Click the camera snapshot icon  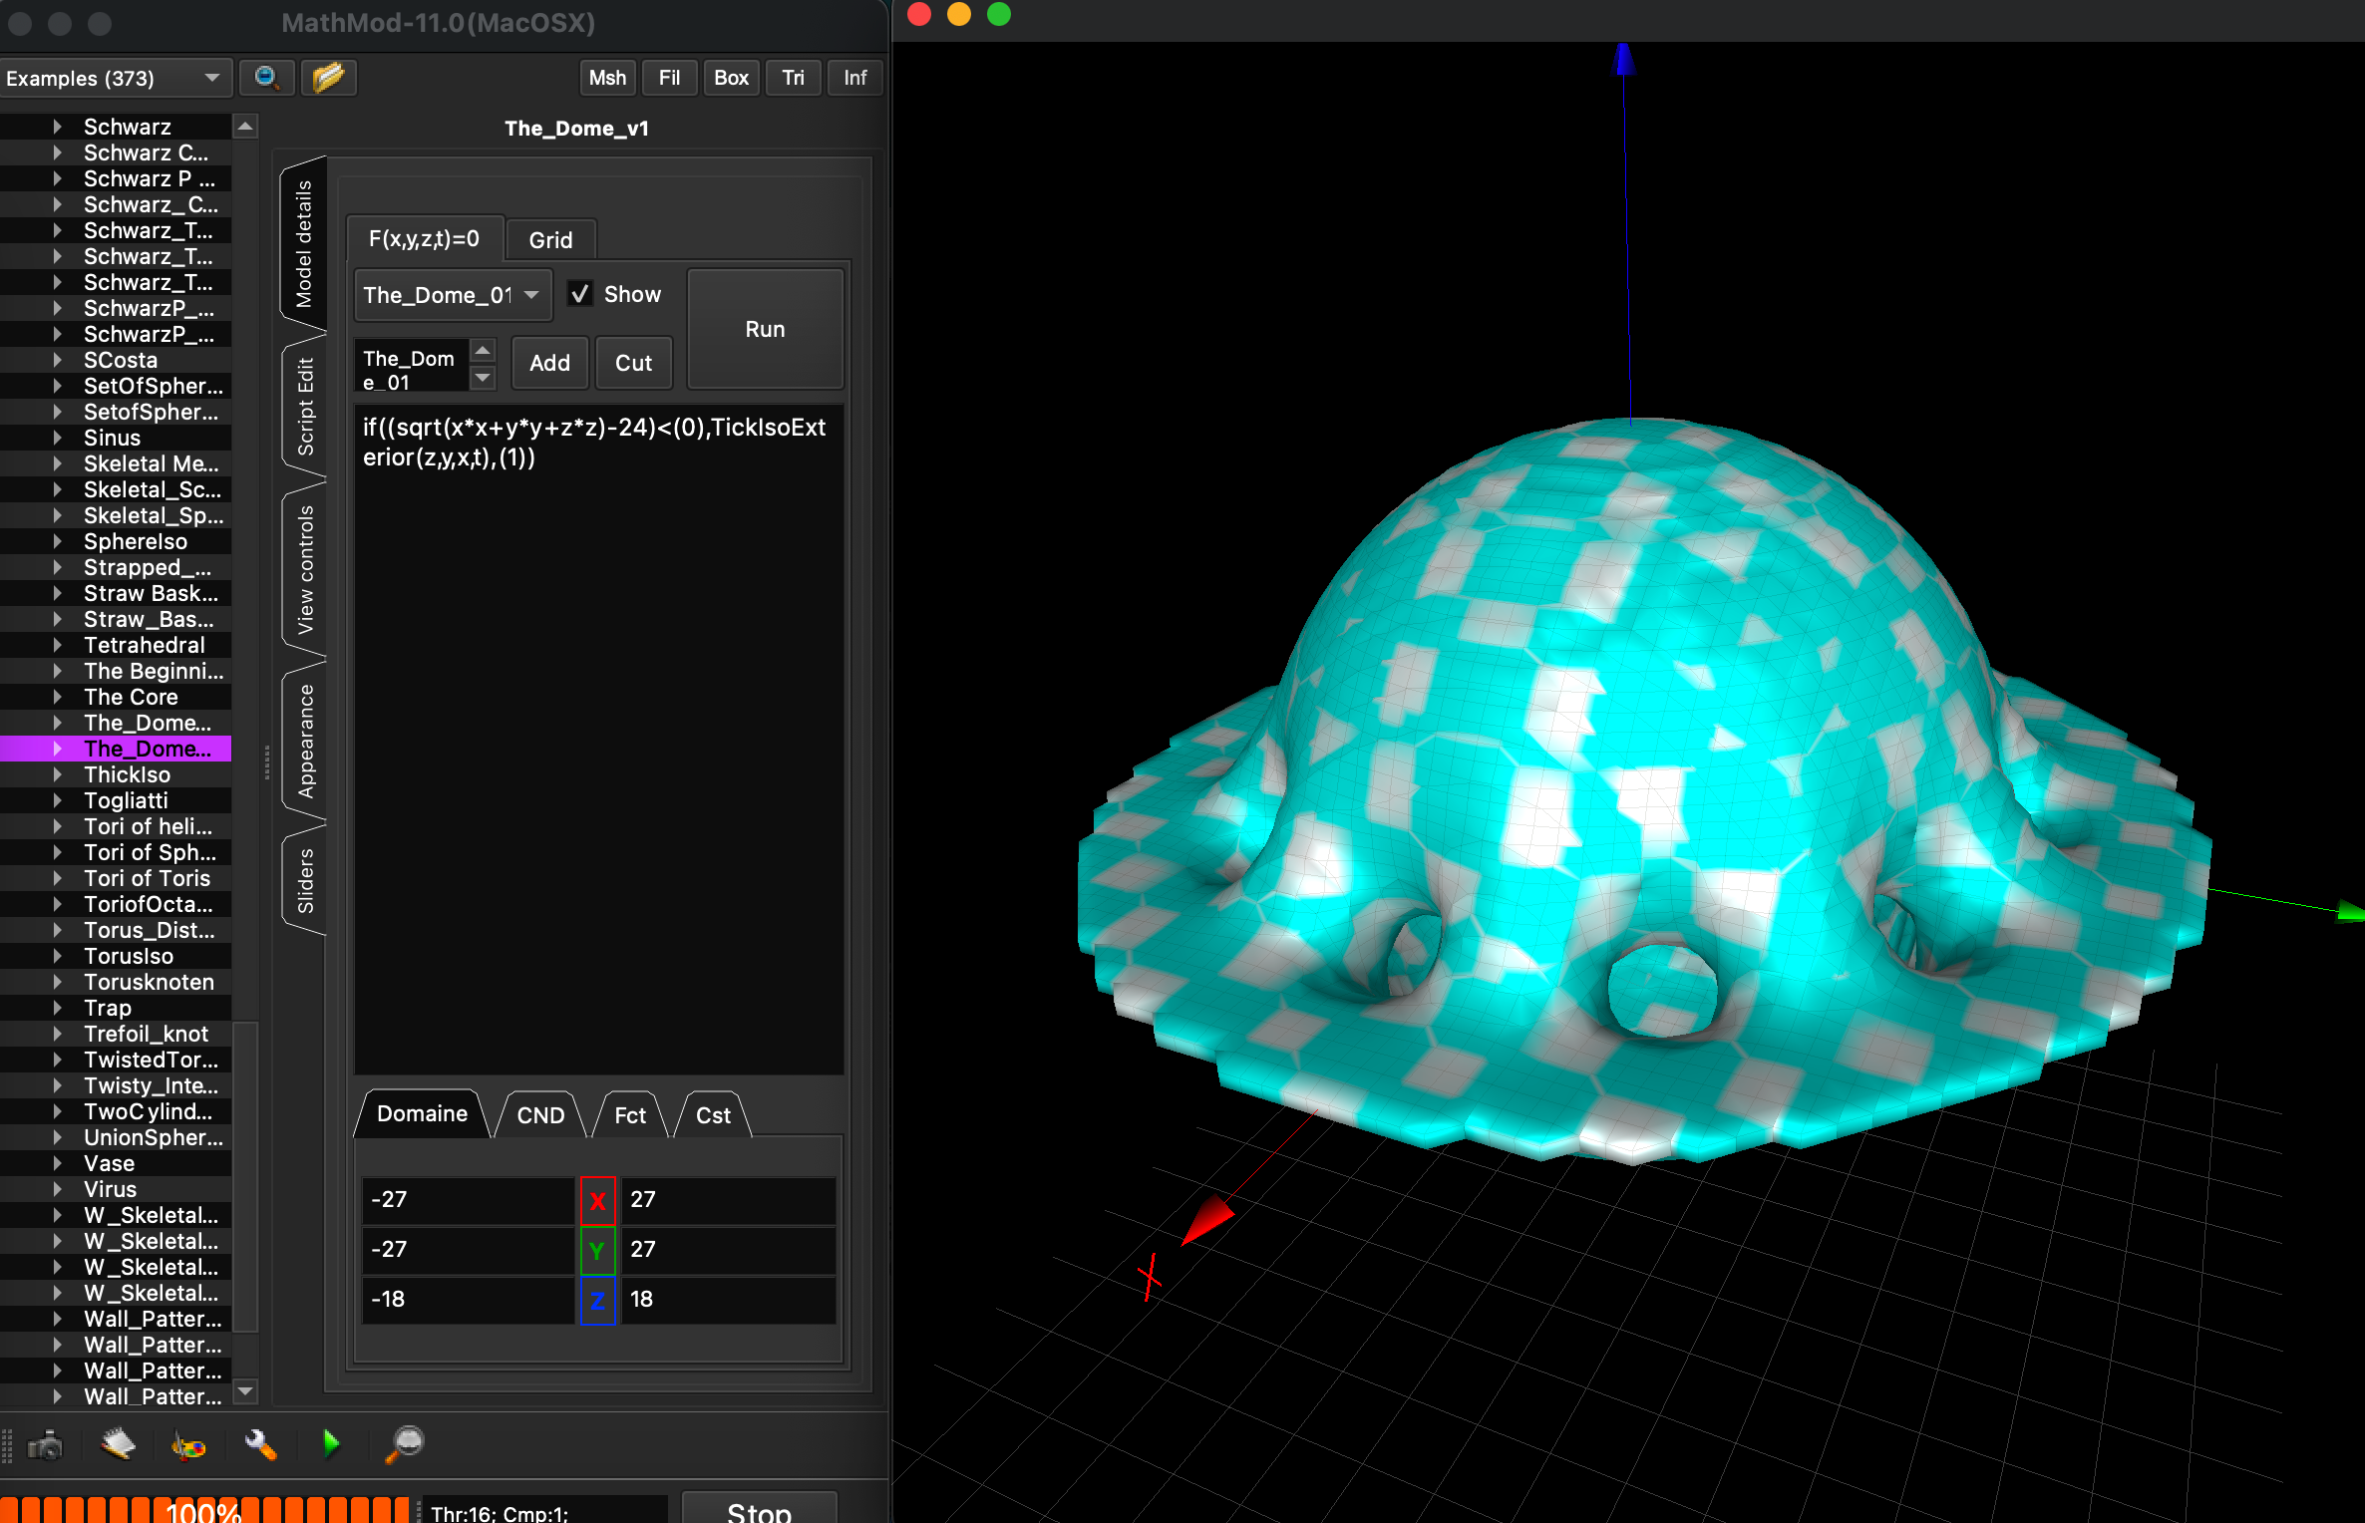(45, 1444)
